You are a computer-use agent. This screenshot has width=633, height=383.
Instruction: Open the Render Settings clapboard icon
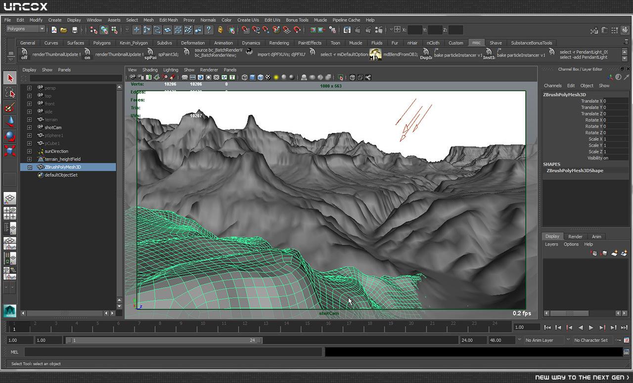click(x=378, y=30)
